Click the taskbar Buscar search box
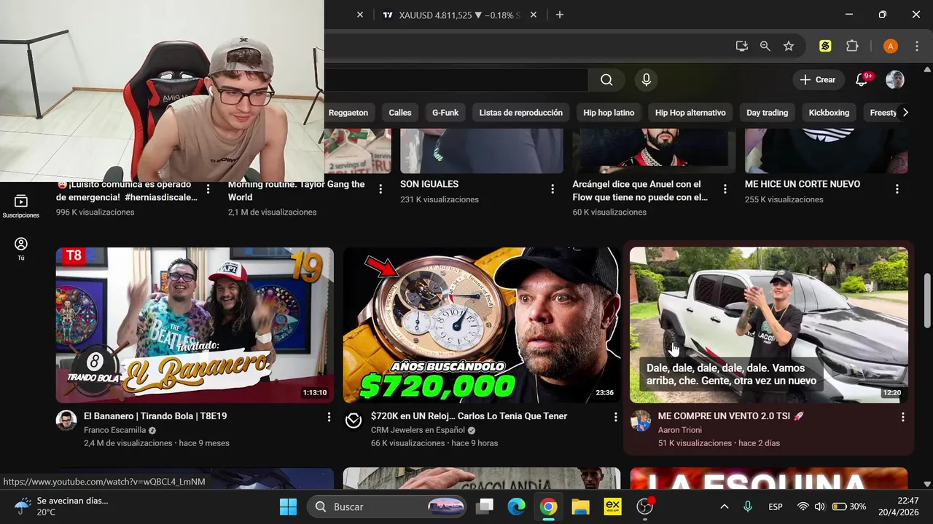Image resolution: width=933 pixels, height=524 pixels. (387, 507)
